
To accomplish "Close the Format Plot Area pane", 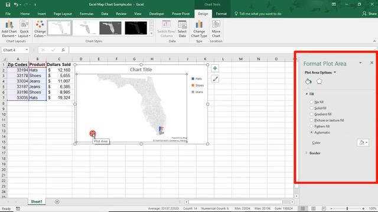I will (372, 63).
